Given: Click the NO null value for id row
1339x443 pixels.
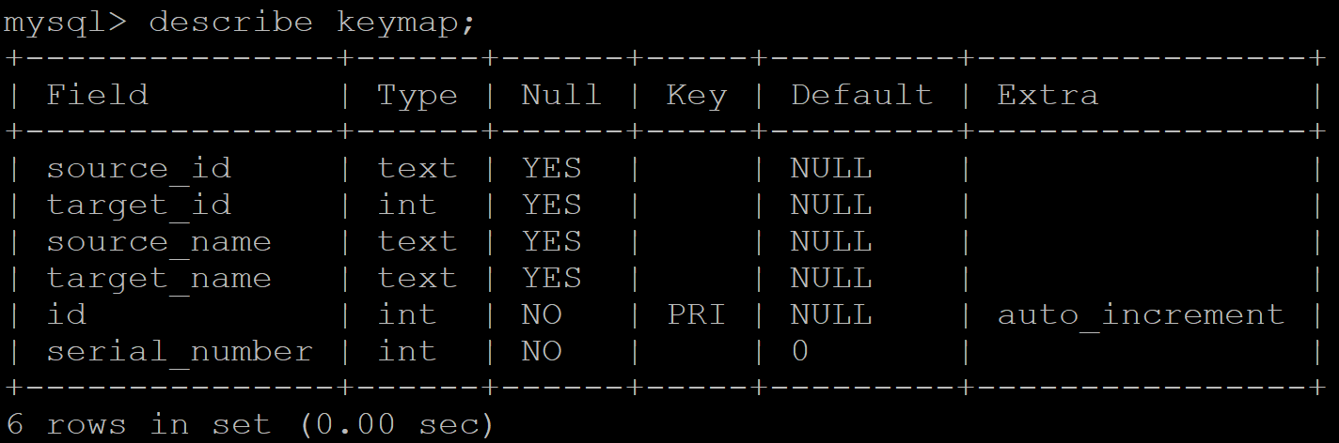Looking at the screenshot, I should (542, 314).
